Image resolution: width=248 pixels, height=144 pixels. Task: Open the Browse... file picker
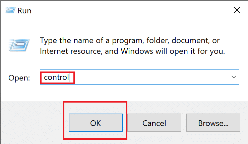(213, 123)
